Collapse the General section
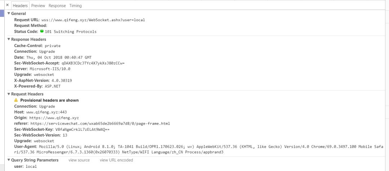This screenshot has height=171, width=389. click(x=9, y=14)
